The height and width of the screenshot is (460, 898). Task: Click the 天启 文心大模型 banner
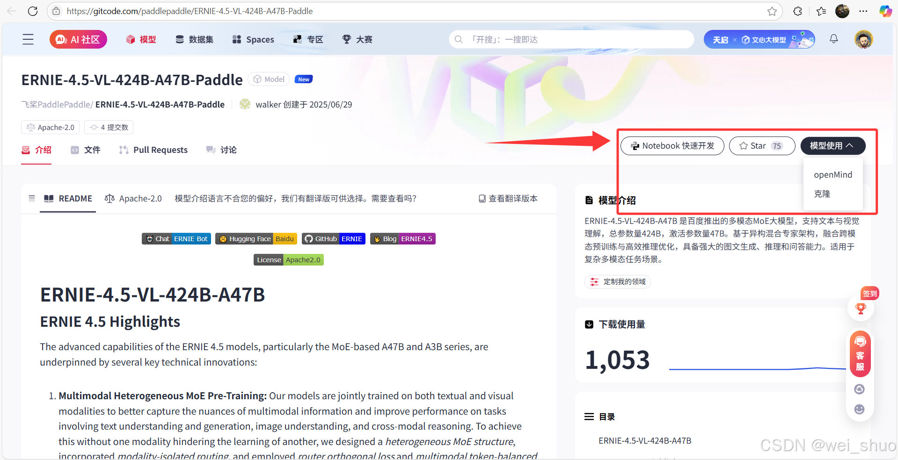[x=759, y=40]
